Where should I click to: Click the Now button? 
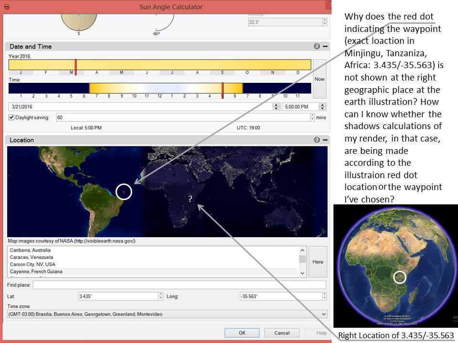click(x=319, y=79)
